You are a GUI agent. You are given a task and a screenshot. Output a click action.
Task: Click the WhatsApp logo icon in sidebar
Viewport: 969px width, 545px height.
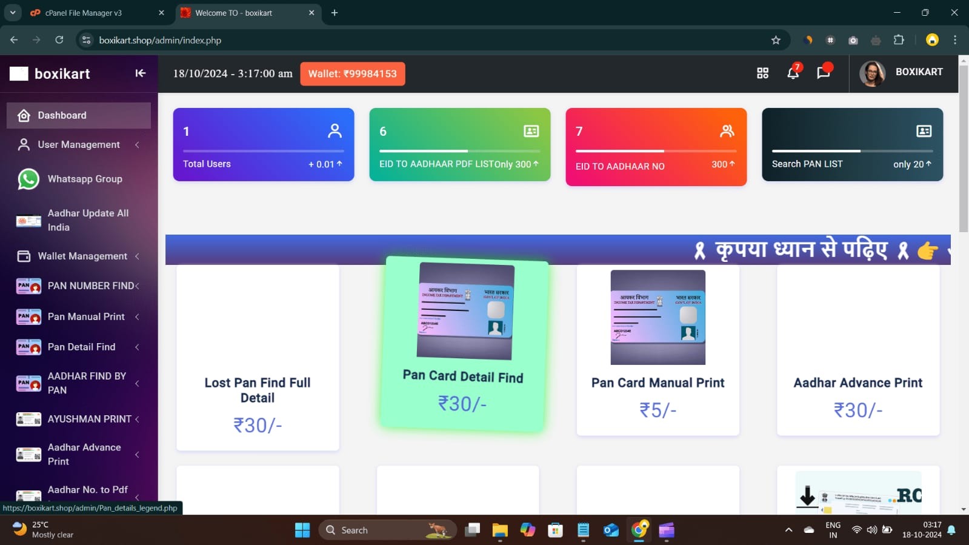coord(28,179)
